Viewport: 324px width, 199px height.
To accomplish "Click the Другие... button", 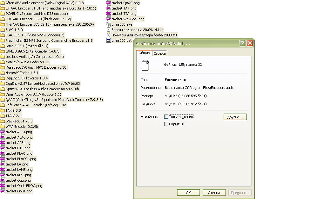I will click(x=235, y=117).
